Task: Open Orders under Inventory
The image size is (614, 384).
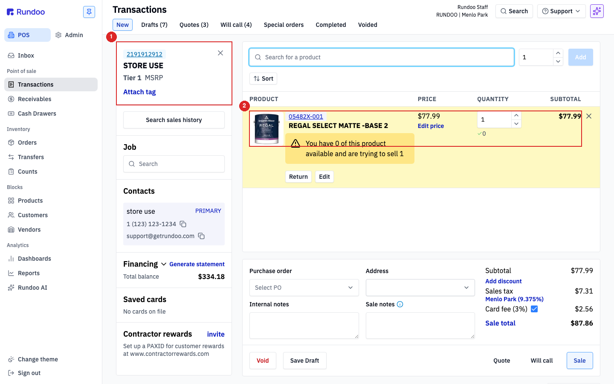Action: pos(51,143)
